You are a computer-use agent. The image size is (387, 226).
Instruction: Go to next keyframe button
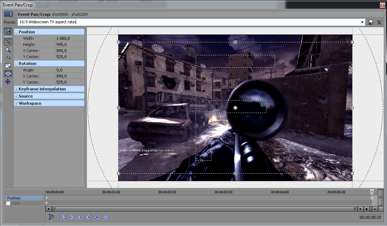[80, 217]
